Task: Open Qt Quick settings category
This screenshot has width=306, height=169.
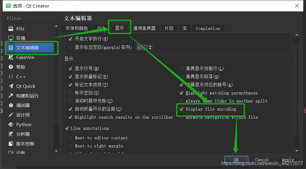Action: point(30,86)
